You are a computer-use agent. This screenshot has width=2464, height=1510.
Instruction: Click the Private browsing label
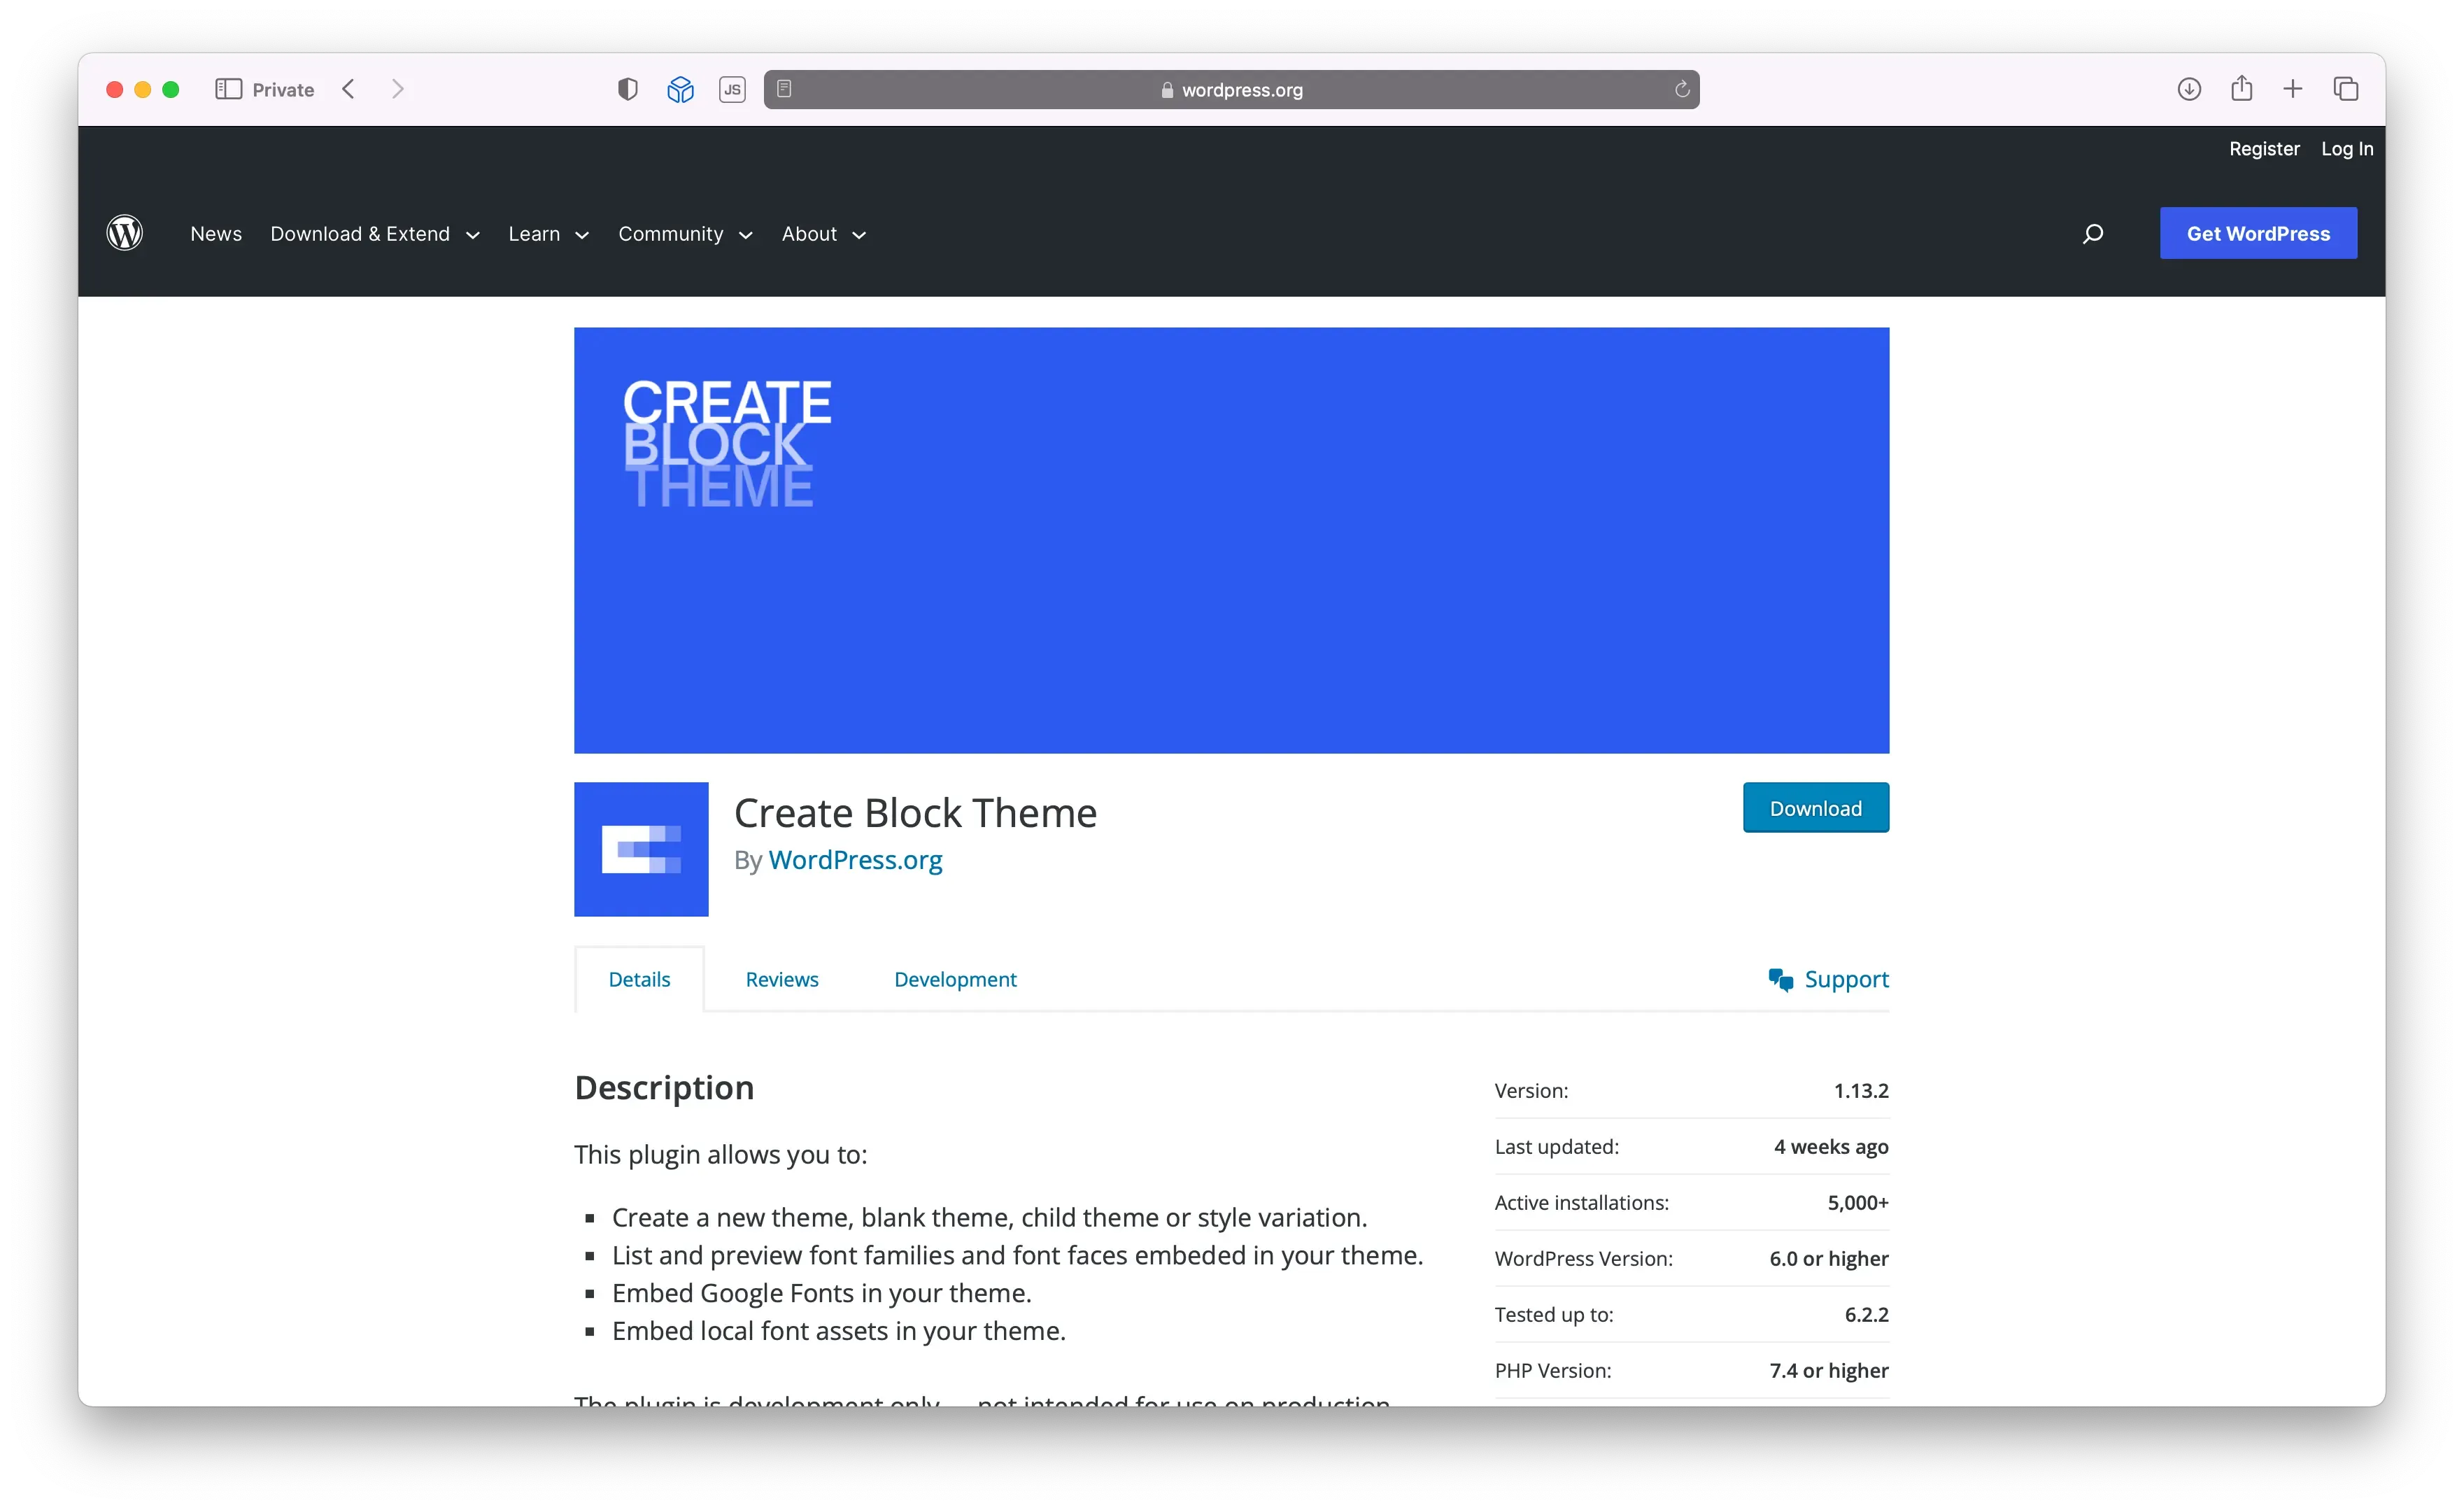283,89
